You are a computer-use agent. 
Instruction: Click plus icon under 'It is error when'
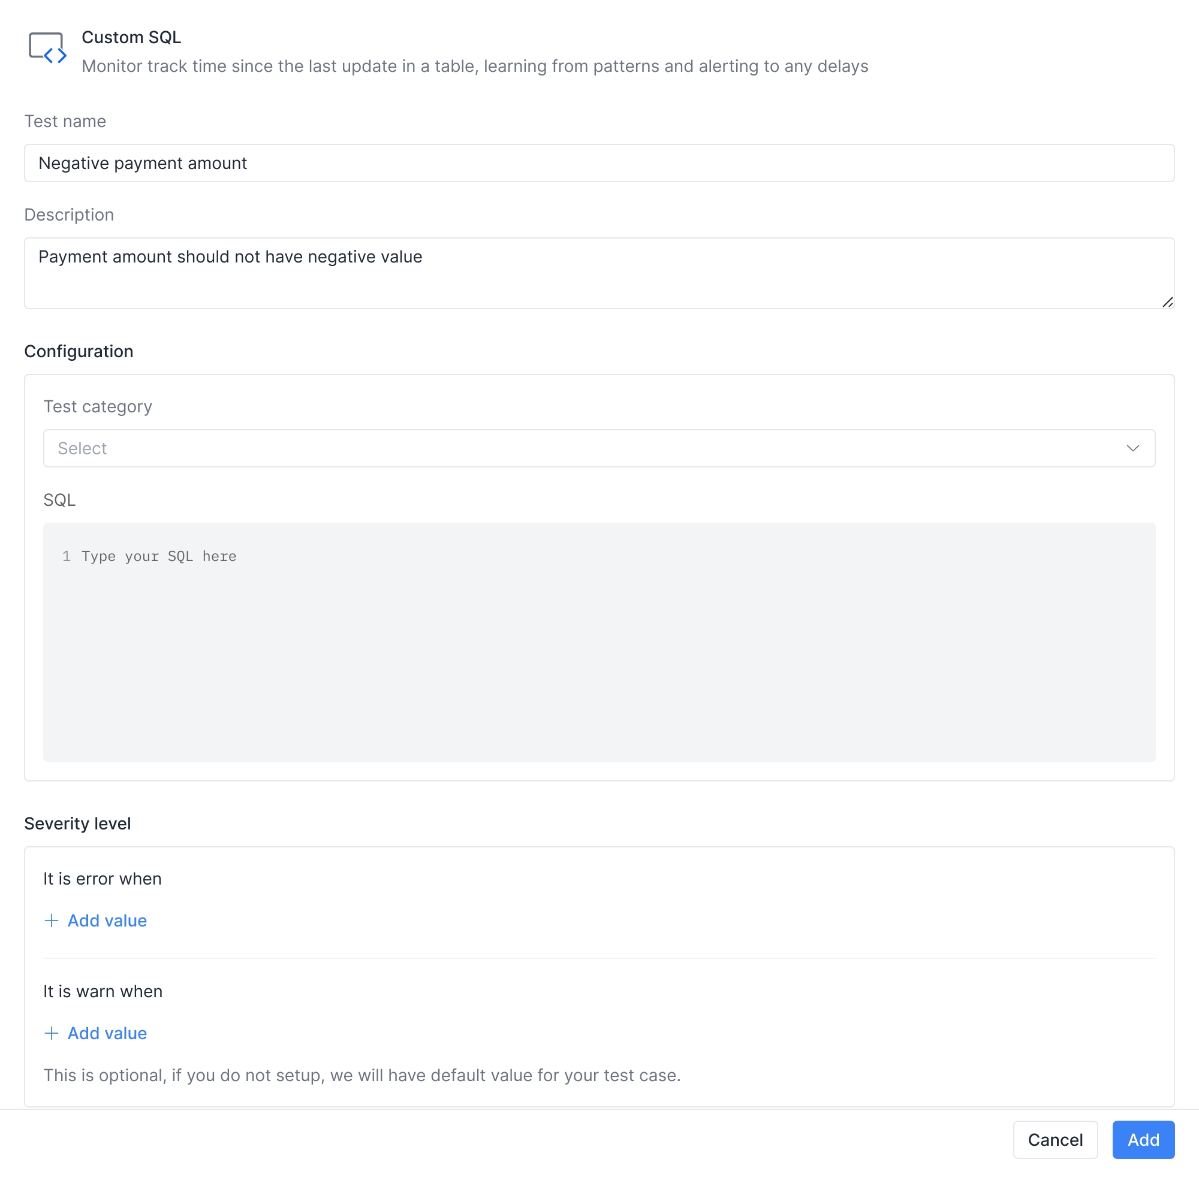tap(52, 921)
